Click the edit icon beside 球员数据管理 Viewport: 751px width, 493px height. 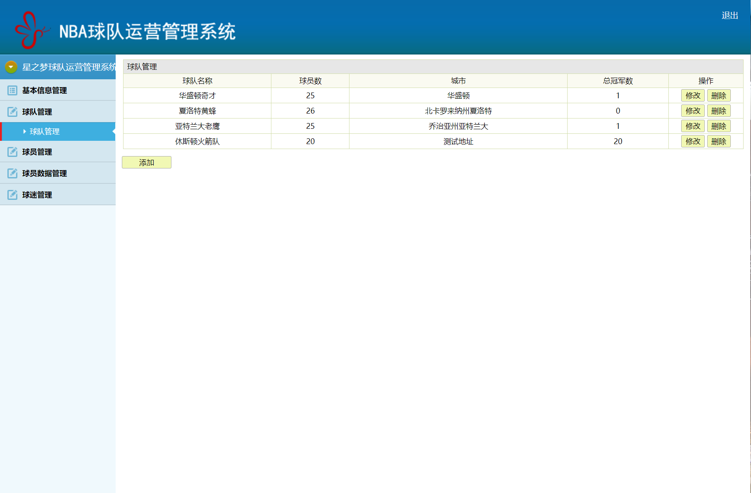12,173
